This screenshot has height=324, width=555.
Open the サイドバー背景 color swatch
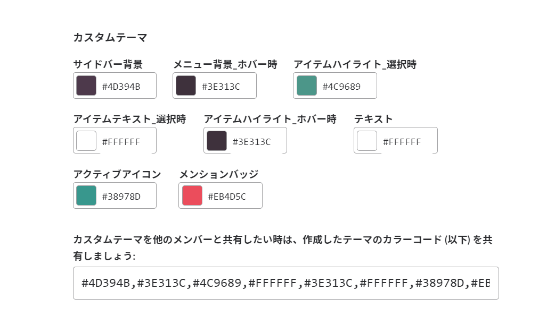86,86
